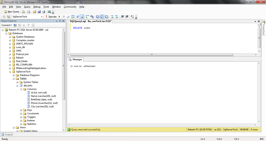266x141 pixels.
Task: Uncomment the selected lines
Action: click(x=117, y=17)
